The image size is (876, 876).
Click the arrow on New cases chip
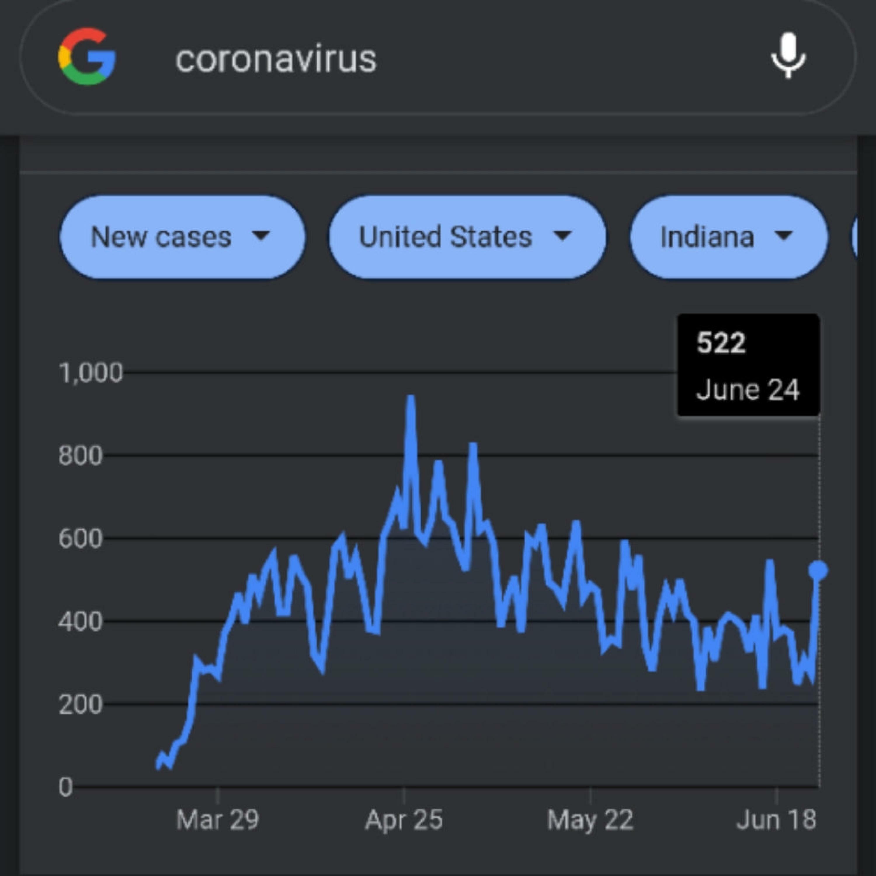point(261,235)
